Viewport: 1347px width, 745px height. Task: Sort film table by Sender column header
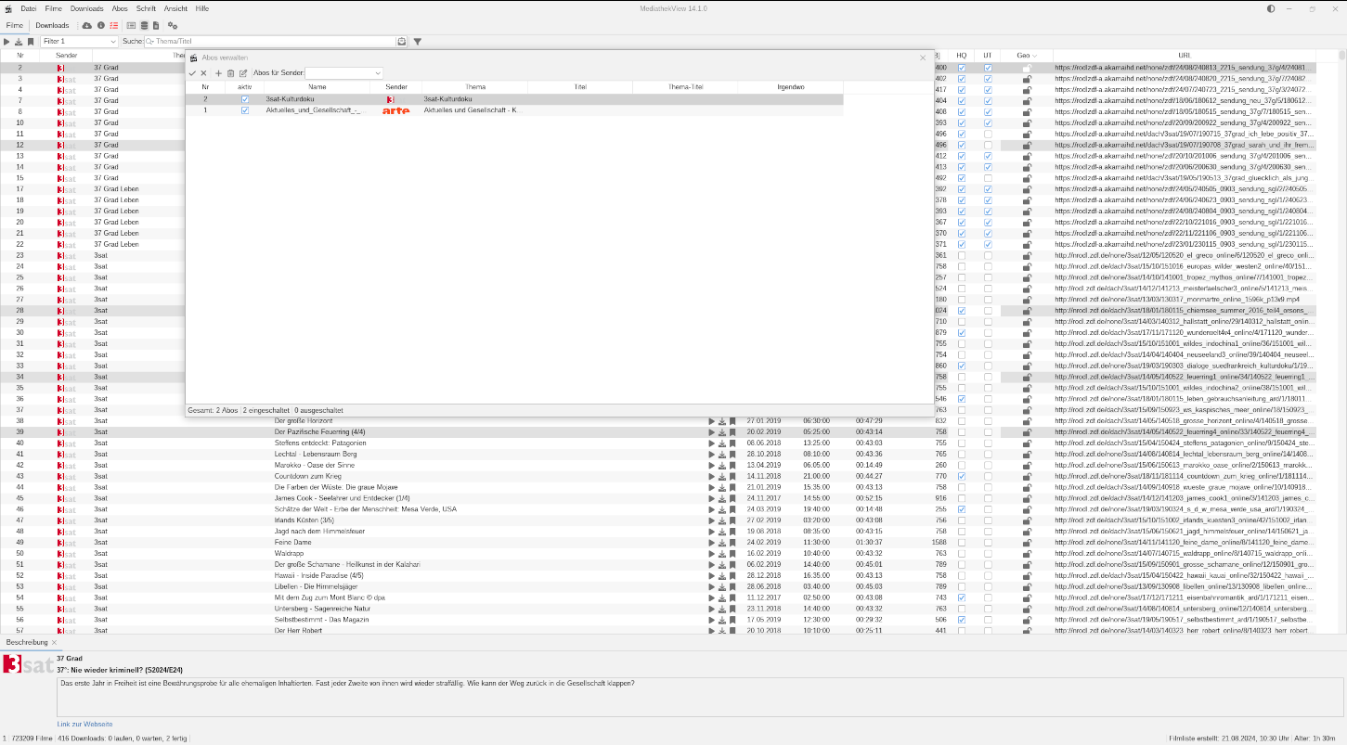click(66, 56)
